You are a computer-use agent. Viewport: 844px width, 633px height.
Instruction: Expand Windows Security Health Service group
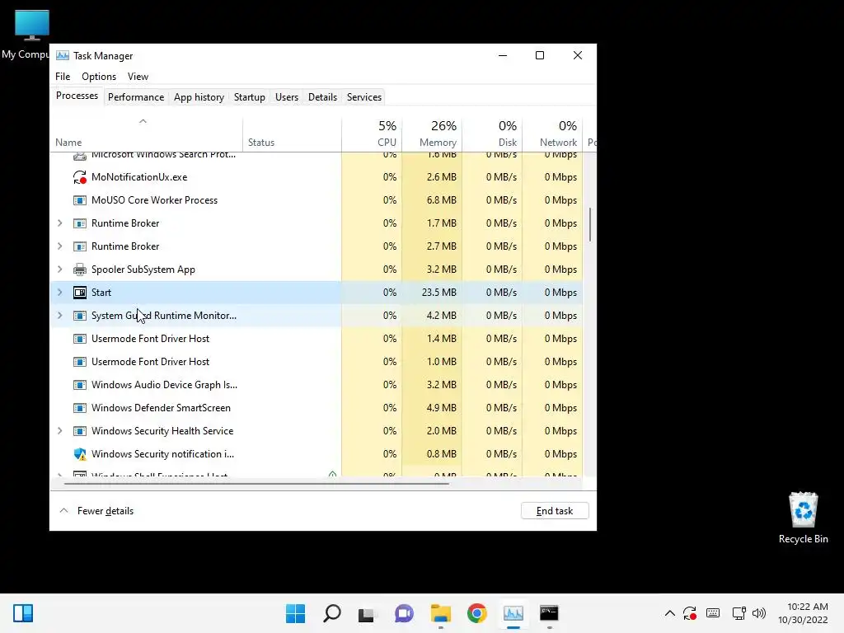(59, 431)
